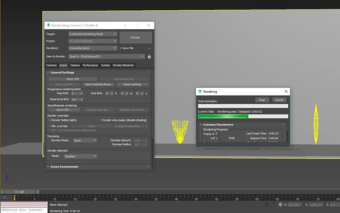The height and width of the screenshot is (213, 340).
Task: Click the MAXScript Mini Listener field
Action: (24, 210)
